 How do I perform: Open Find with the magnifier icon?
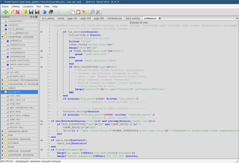[92, 12]
